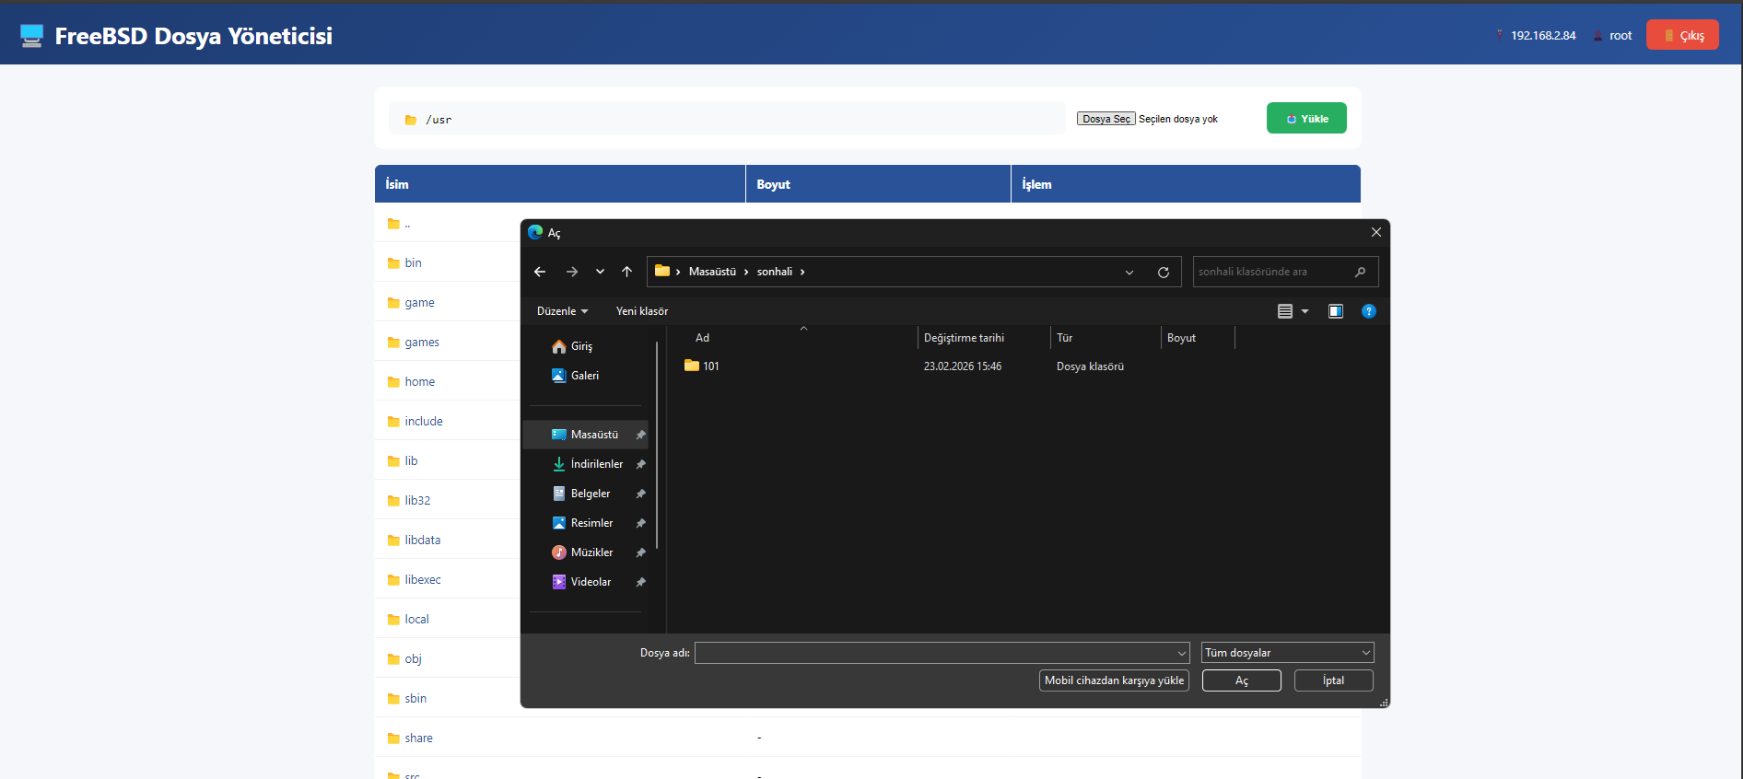This screenshot has height=779, width=1743.
Task: Click the Aç button
Action: tap(1242, 680)
